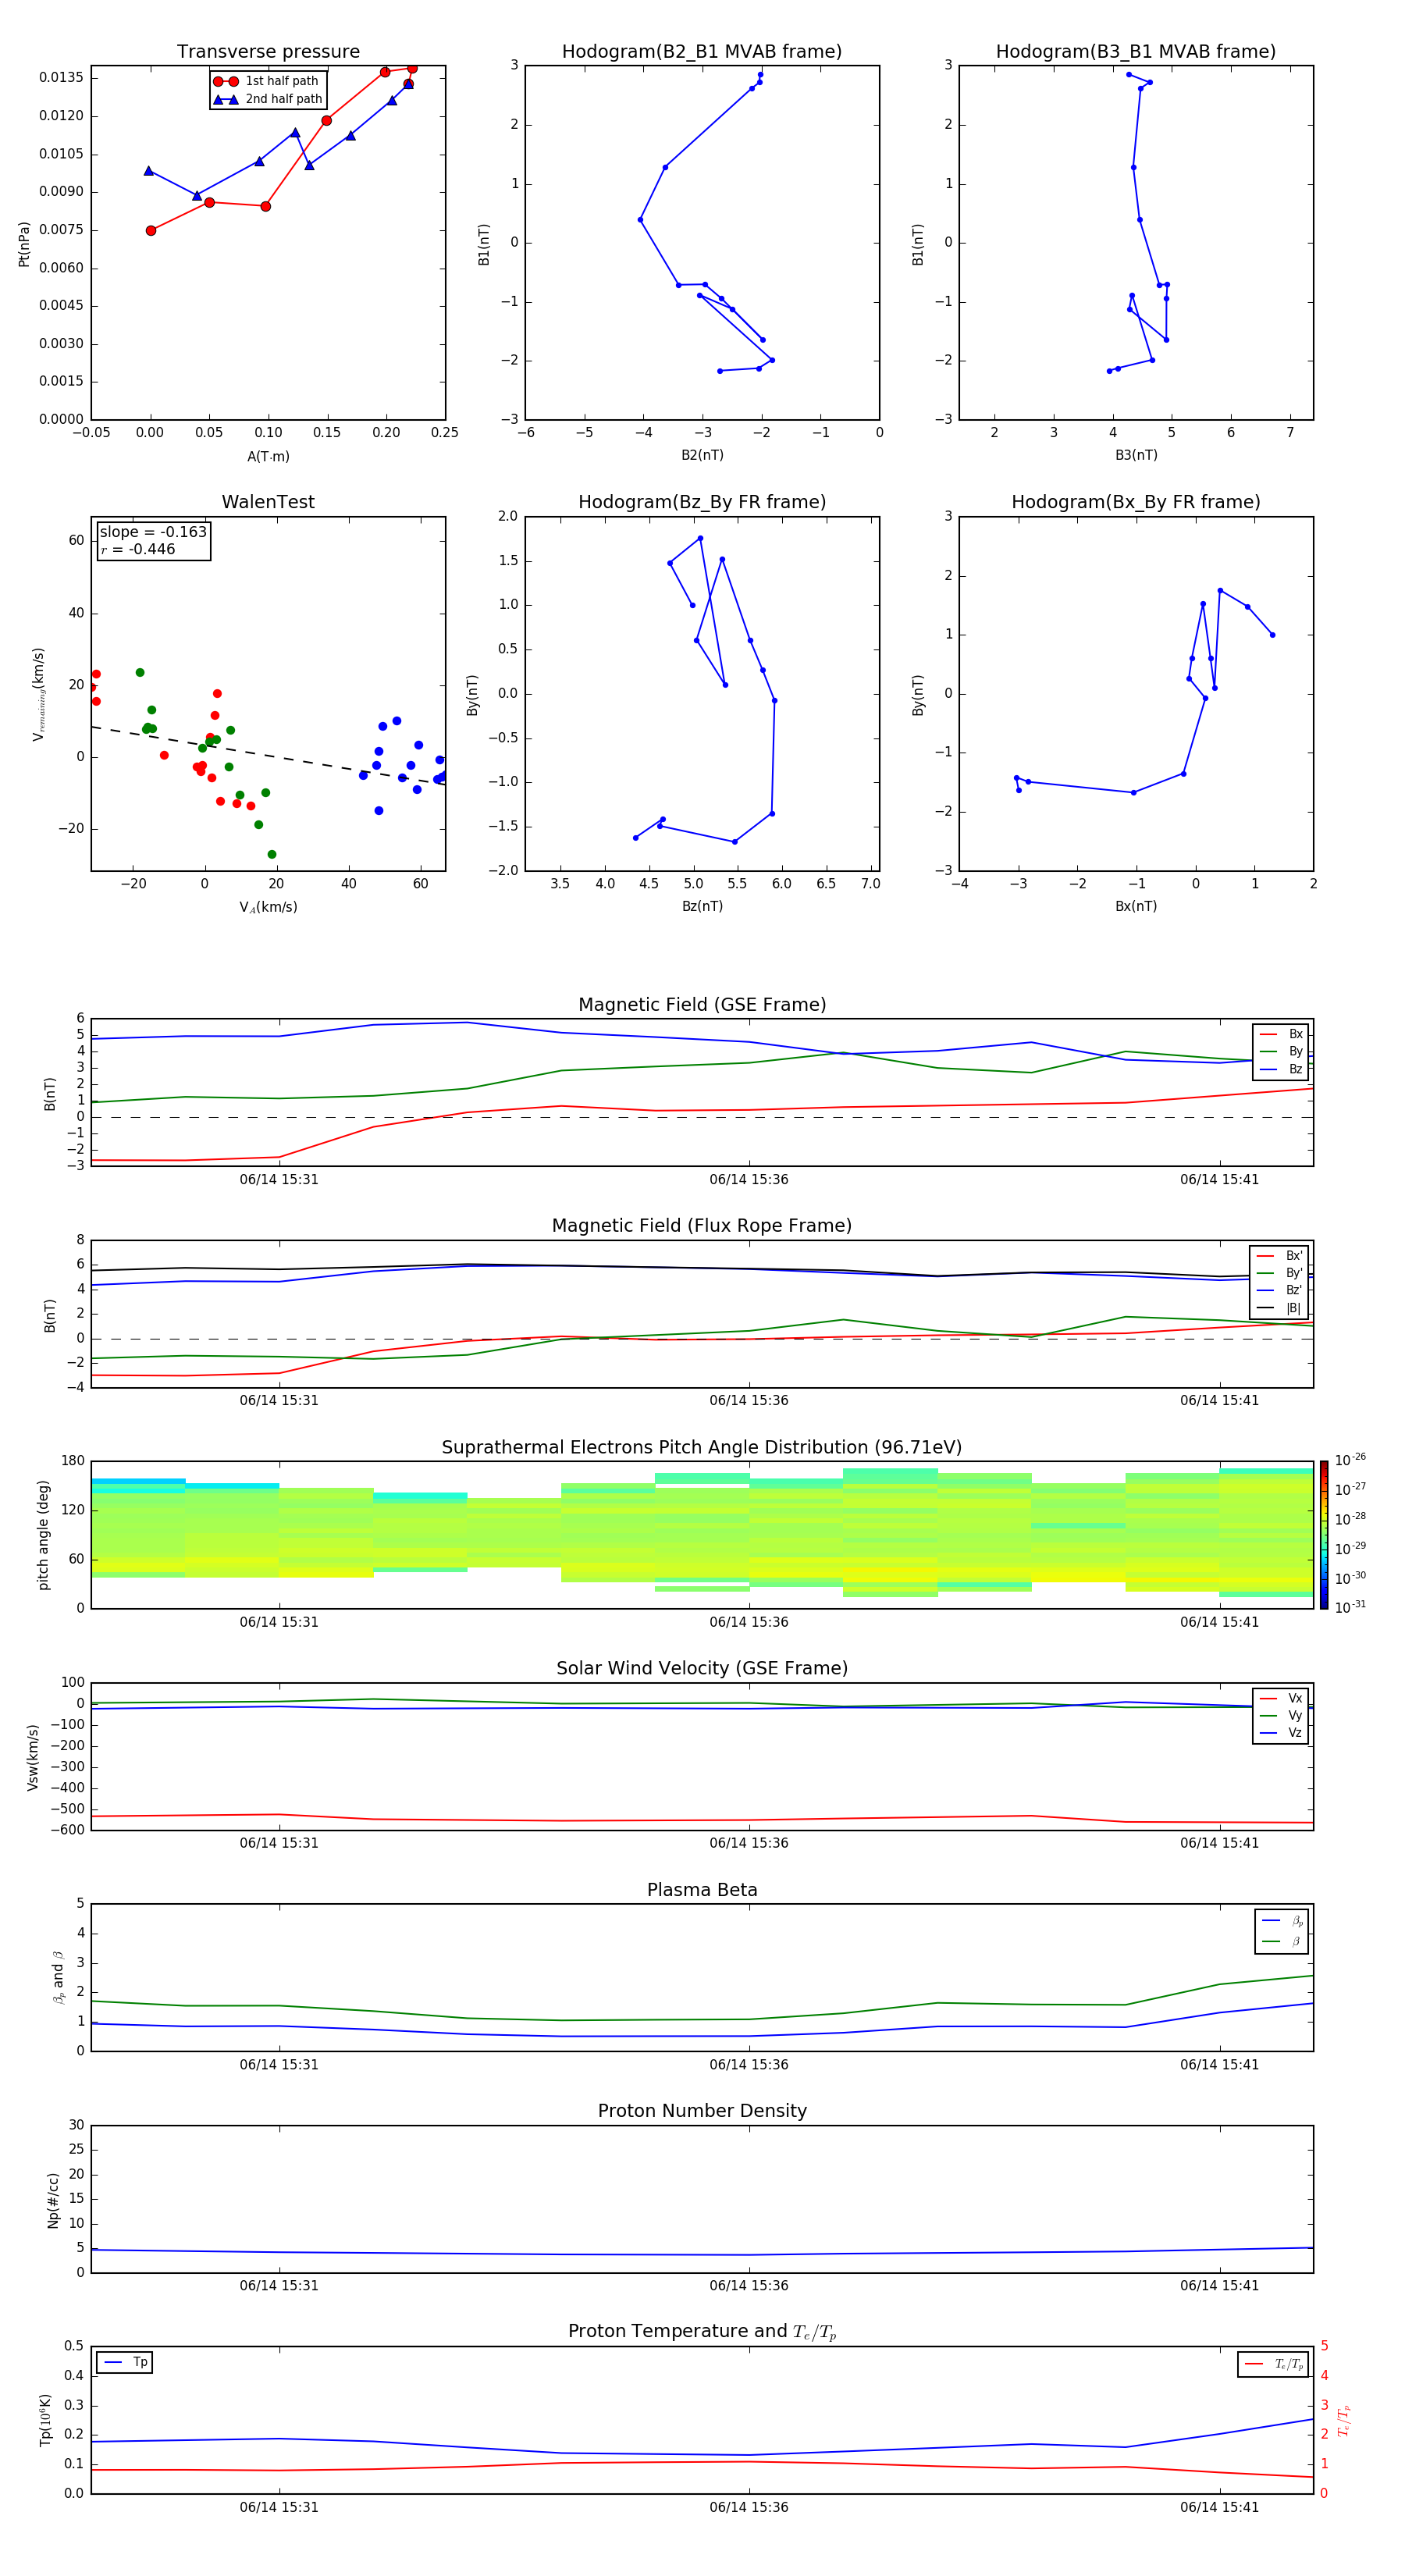
Task: Click the Suprathermal Electrons Pitch Angle Distribution title
Action: point(702,1448)
